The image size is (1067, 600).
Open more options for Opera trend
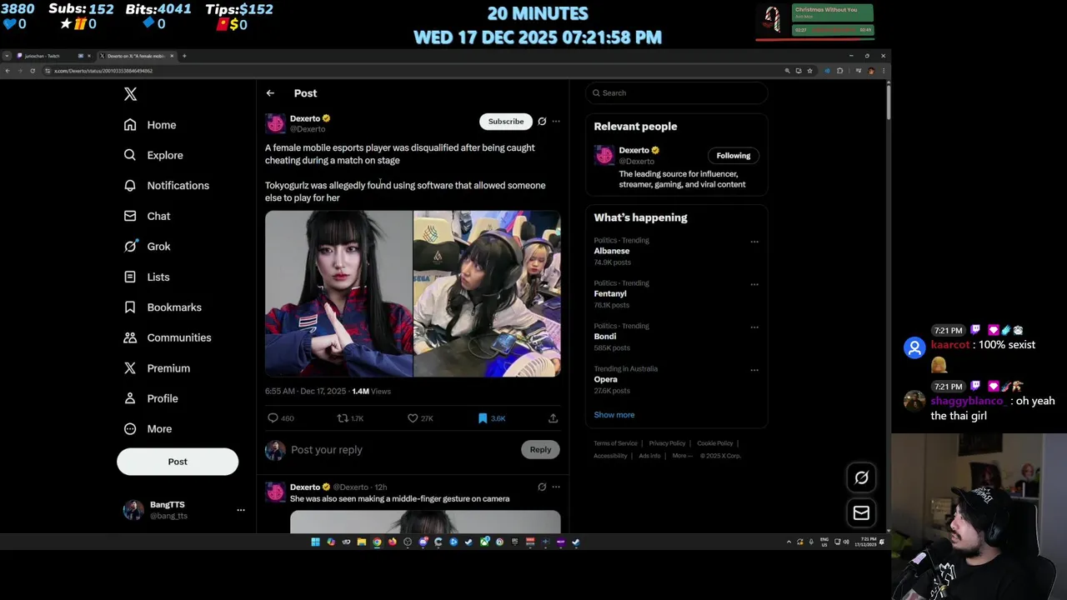754,370
